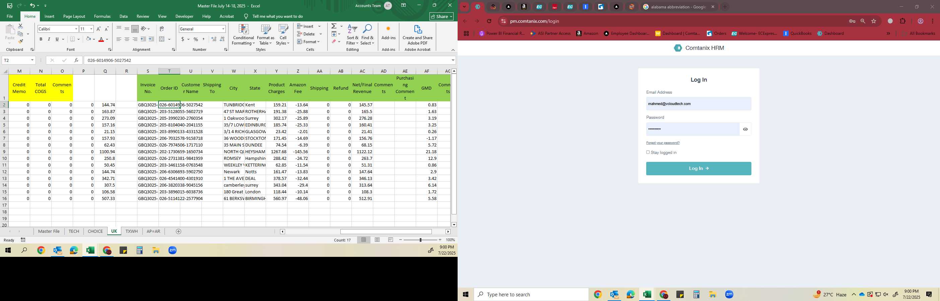Open the Page Layout ribbon tab

click(x=74, y=16)
